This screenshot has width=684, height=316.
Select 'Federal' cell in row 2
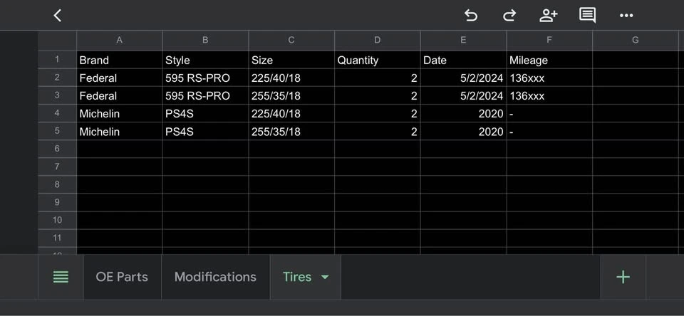click(119, 78)
